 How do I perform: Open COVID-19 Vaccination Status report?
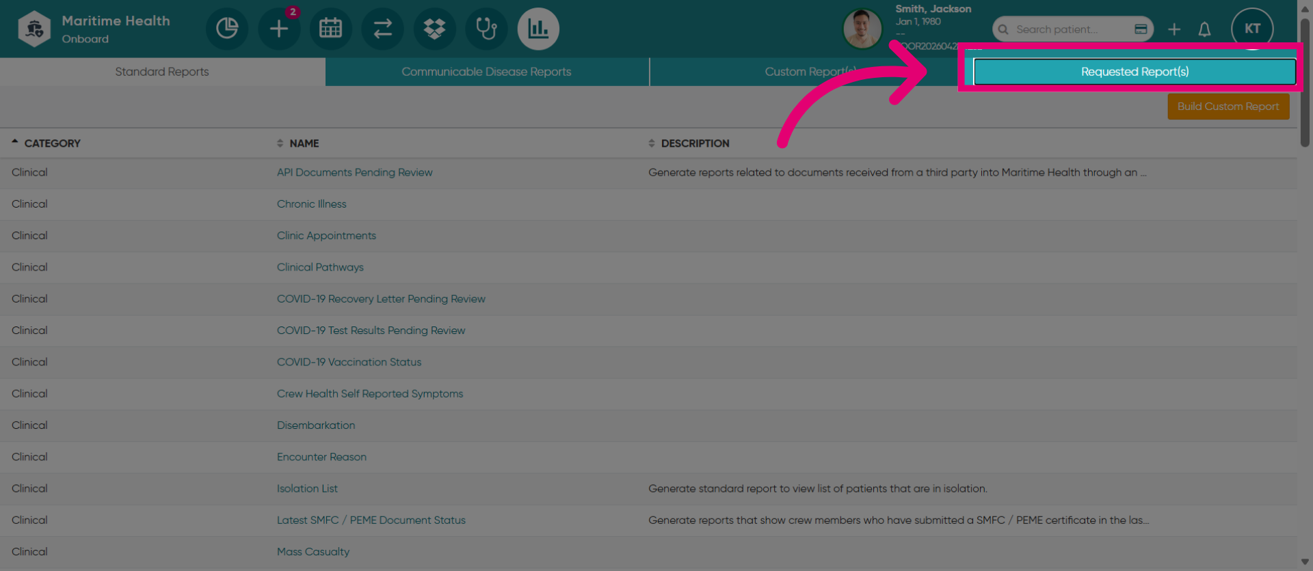point(349,362)
